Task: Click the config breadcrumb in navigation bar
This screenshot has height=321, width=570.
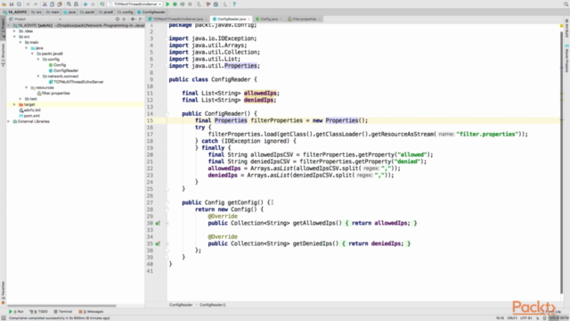Action: click(x=126, y=12)
